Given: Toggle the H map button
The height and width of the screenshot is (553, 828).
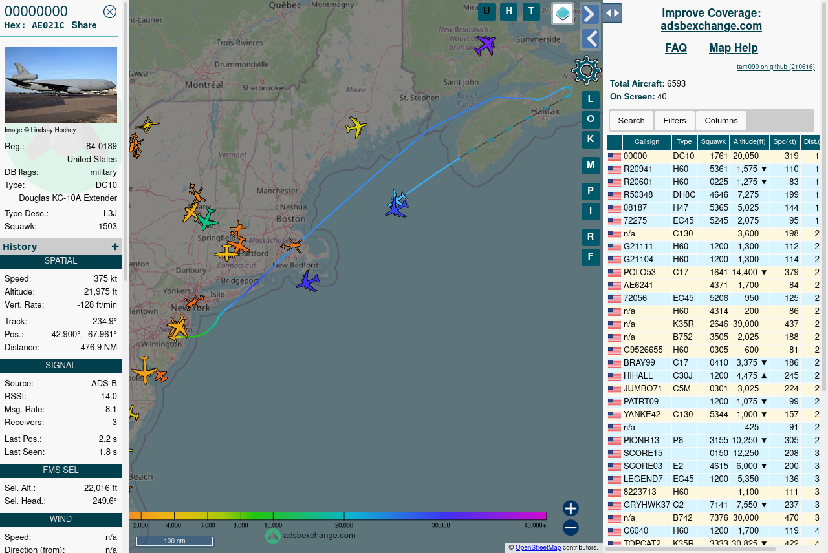Looking at the screenshot, I should (509, 12).
